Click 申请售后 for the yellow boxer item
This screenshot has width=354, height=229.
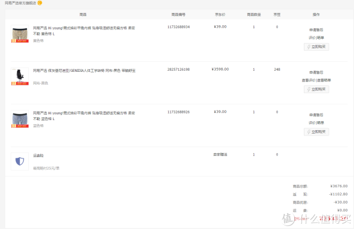(x=316, y=29)
